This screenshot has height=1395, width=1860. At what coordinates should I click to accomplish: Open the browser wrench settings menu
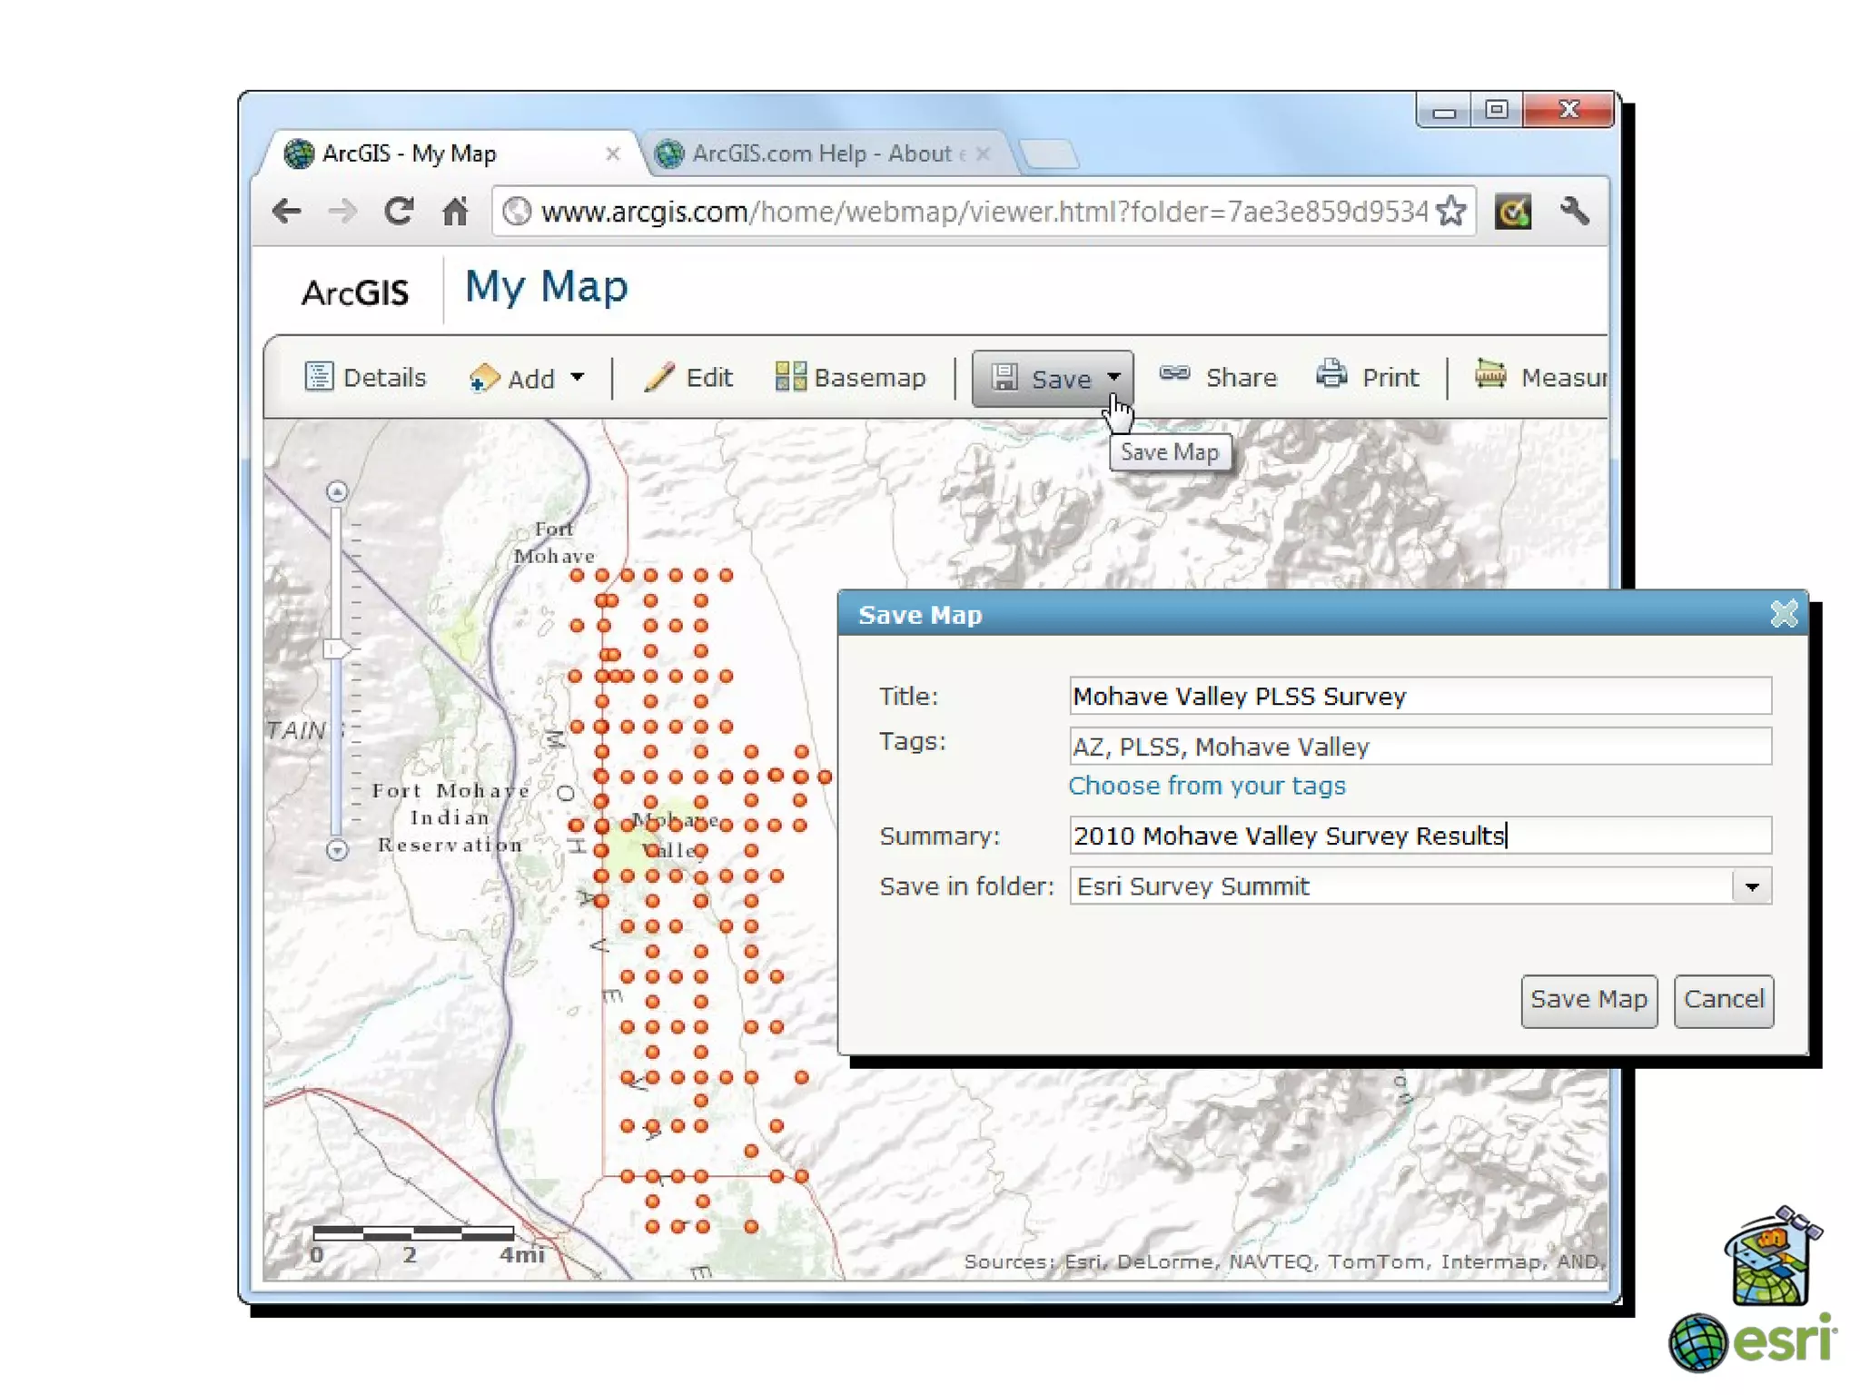(x=1576, y=212)
